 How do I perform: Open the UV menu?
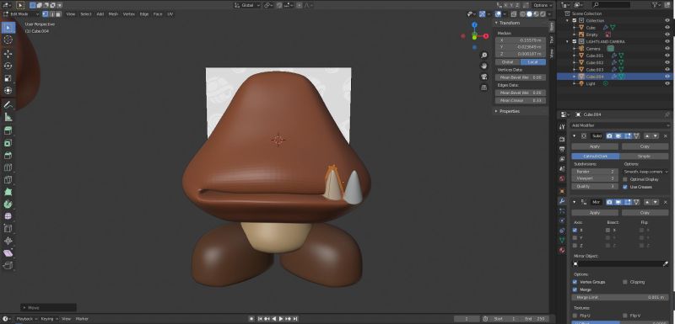(x=170, y=13)
